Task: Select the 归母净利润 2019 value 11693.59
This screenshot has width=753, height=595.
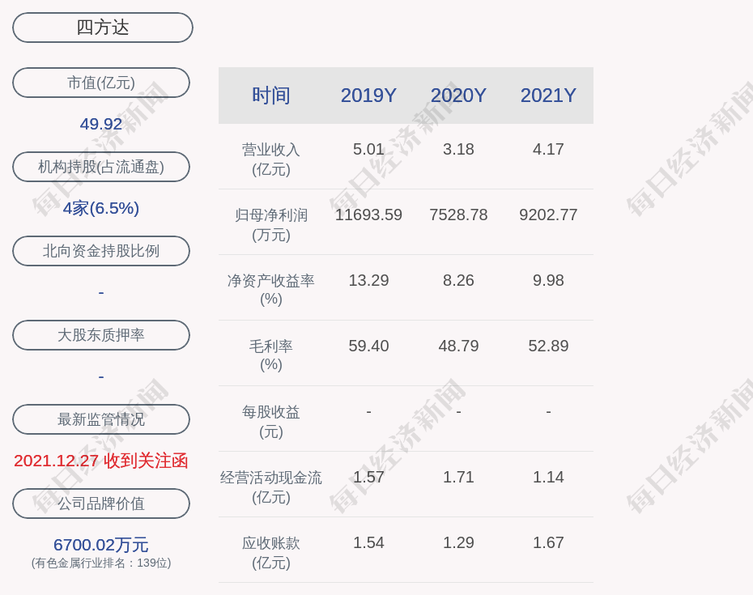Action: click(x=368, y=215)
